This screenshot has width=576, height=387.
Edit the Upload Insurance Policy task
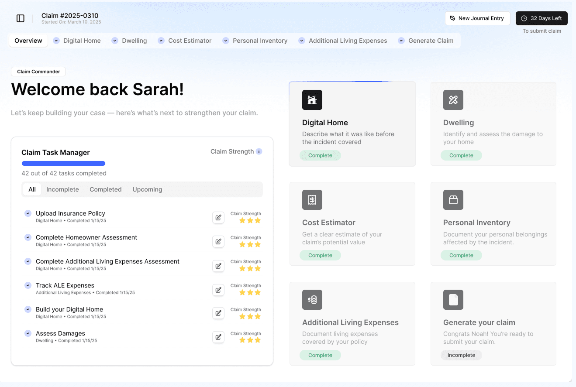pyautogui.click(x=218, y=217)
